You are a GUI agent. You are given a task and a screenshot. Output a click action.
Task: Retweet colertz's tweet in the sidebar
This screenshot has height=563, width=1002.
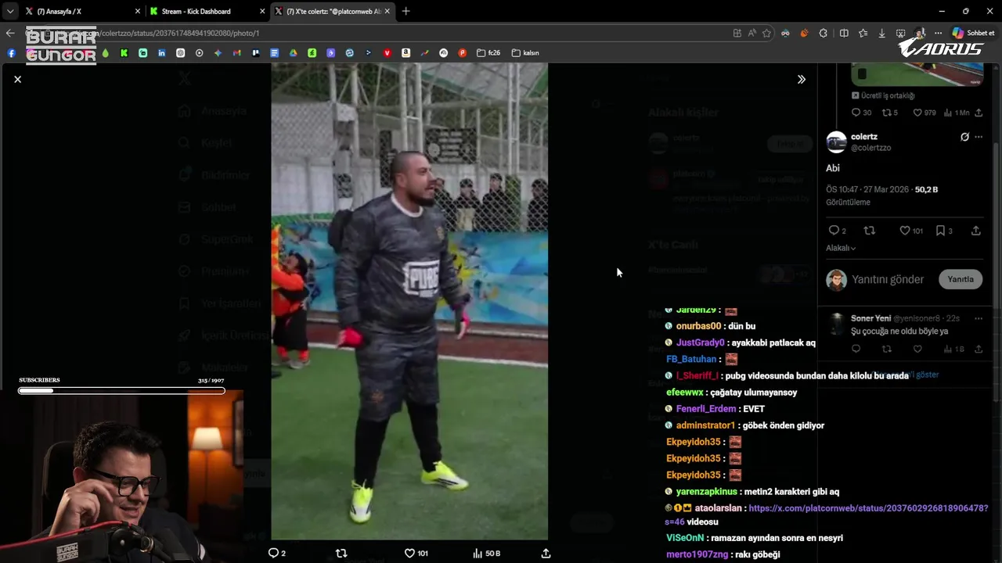[869, 231]
